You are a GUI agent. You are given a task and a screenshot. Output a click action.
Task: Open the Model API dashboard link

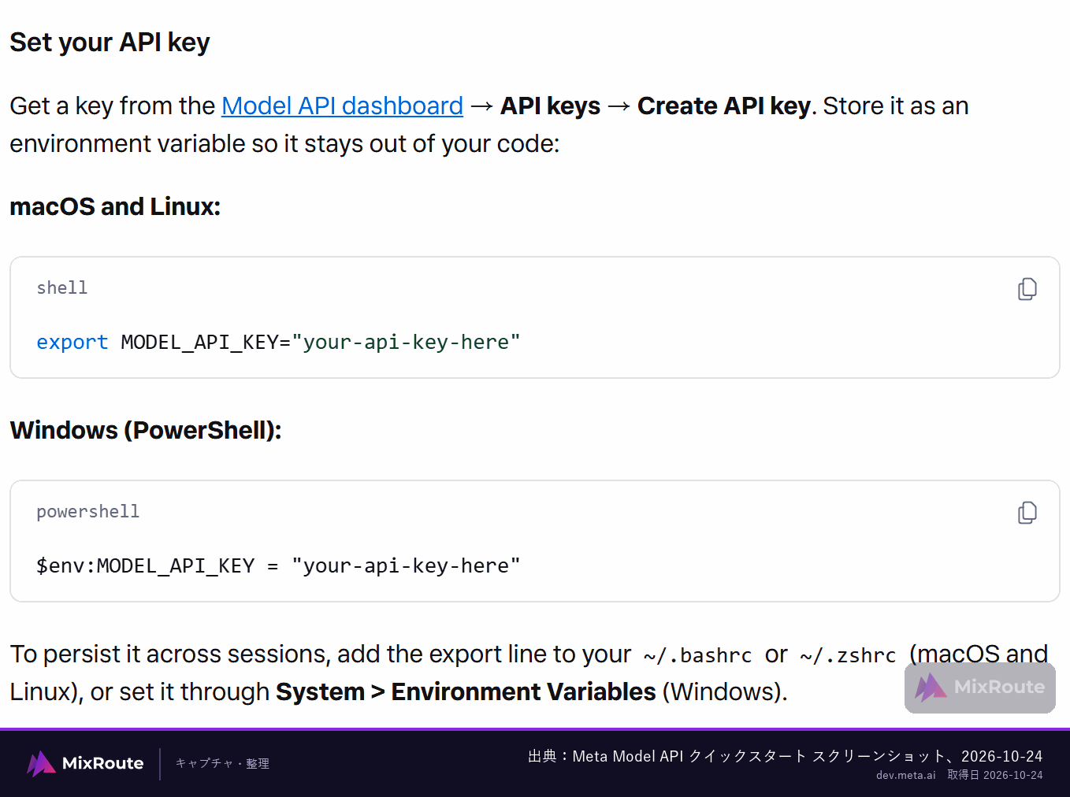click(342, 106)
